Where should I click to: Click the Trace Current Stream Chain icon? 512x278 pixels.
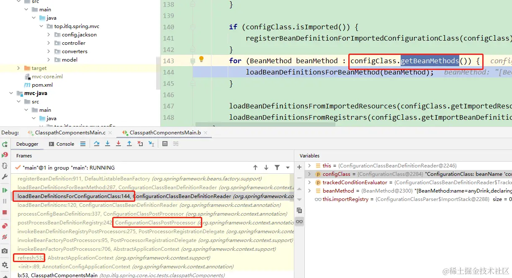point(176,144)
